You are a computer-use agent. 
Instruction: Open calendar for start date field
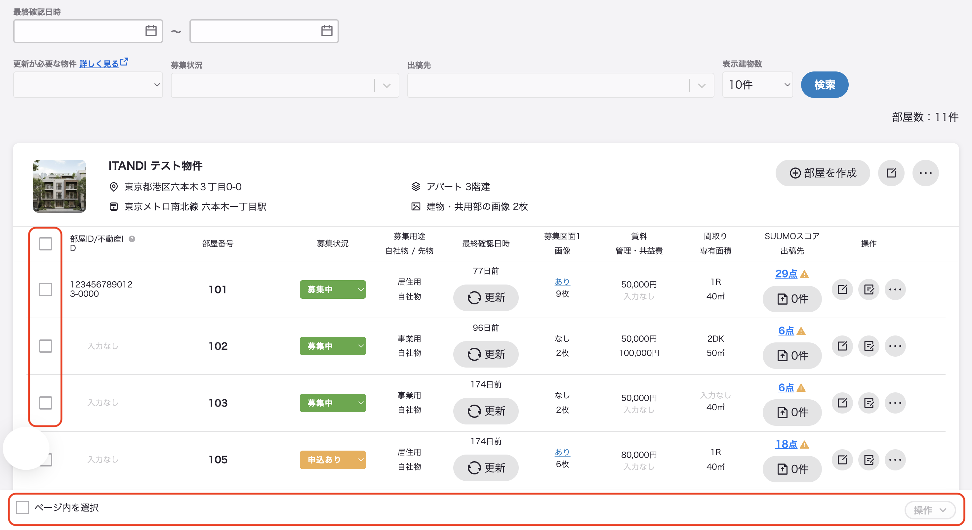tap(151, 30)
